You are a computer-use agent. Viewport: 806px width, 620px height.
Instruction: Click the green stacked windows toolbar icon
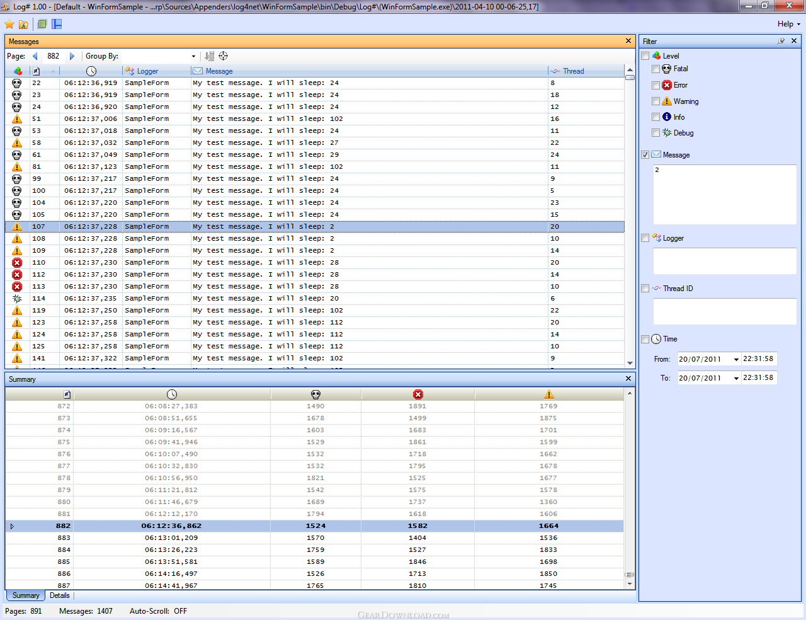pyautogui.click(x=42, y=24)
